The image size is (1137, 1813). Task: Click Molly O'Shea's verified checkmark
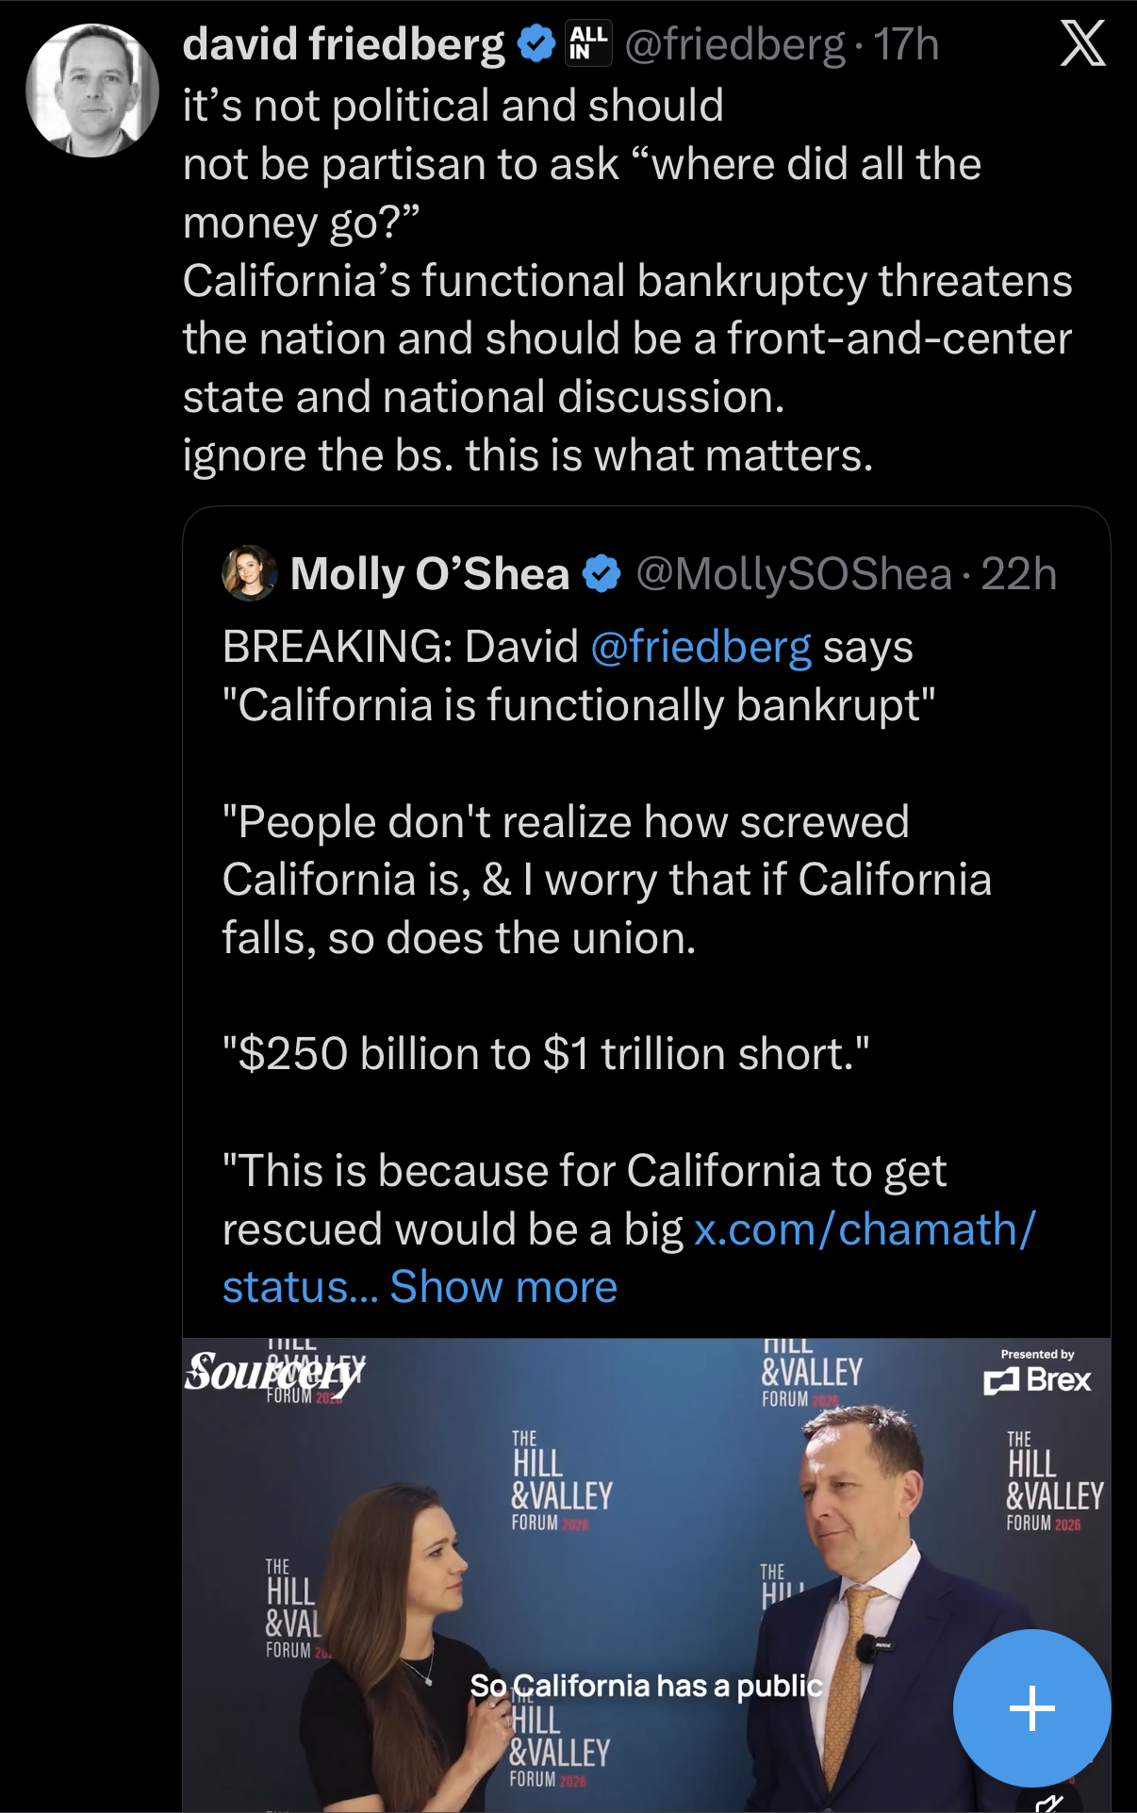pyautogui.click(x=601, y=573)
